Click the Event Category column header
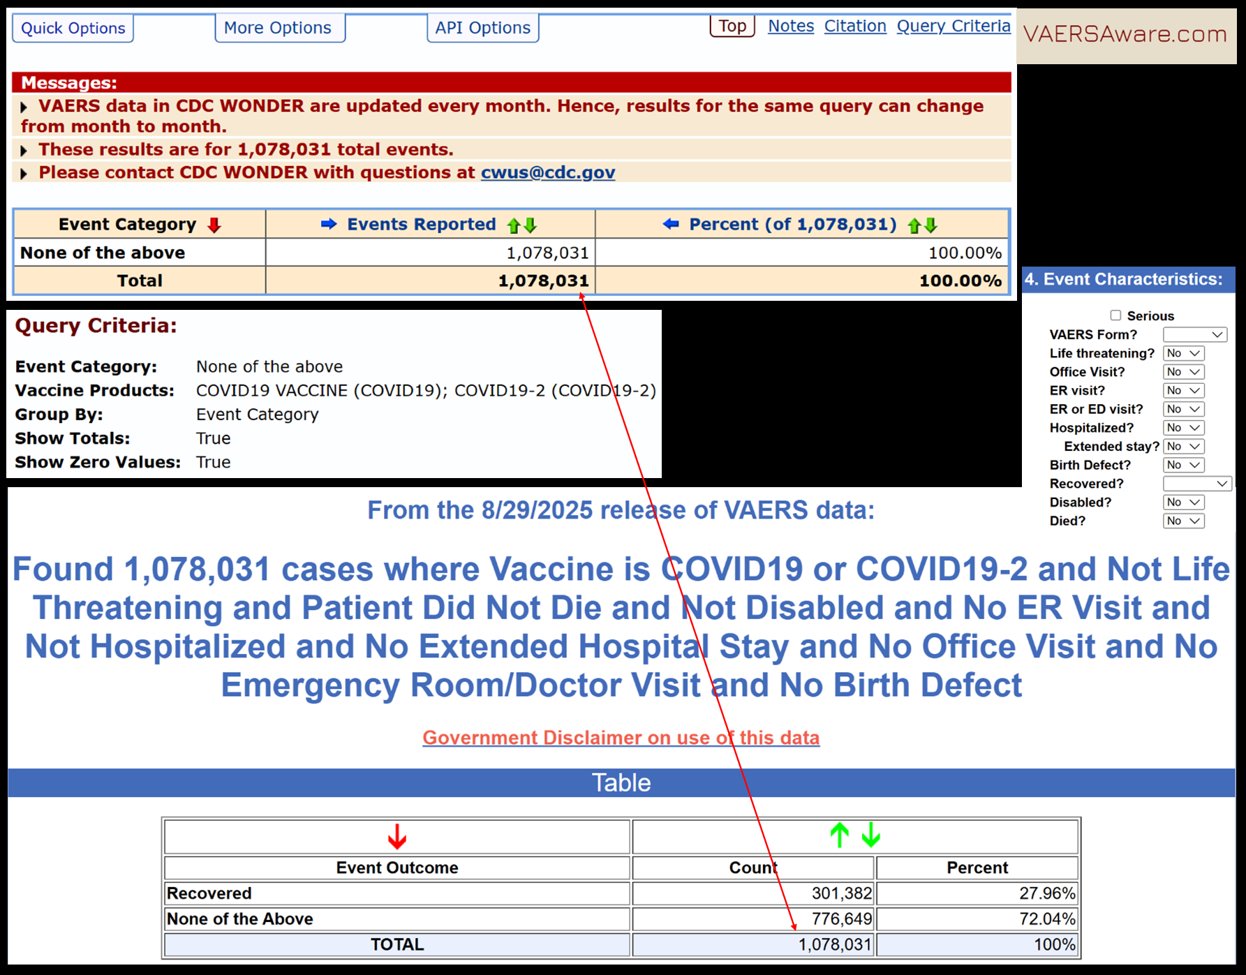 [140, 225]
